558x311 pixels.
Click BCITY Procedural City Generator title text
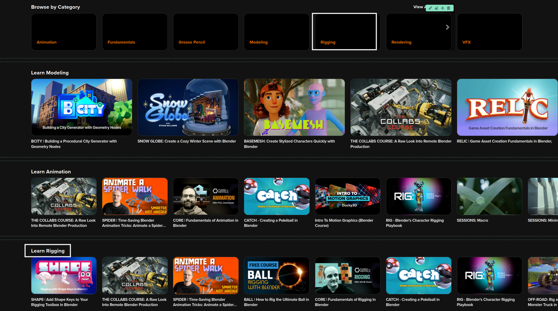(74, 144)
